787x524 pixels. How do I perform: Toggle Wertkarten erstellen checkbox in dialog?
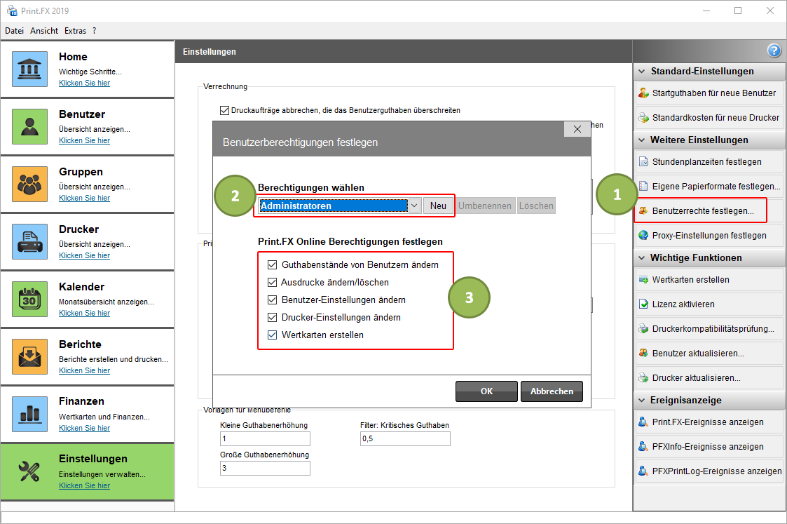[273, 335]
